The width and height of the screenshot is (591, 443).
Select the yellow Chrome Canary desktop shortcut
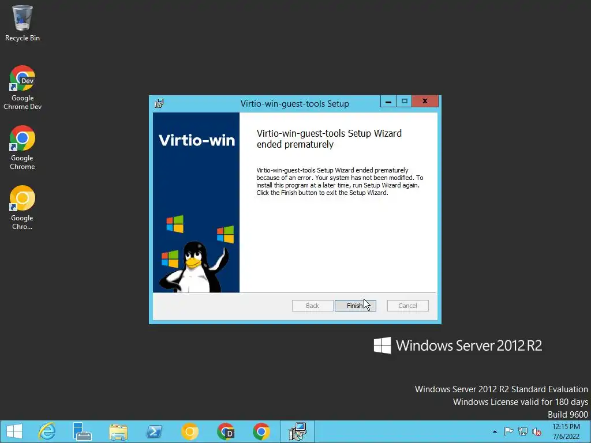pos(23,208)
